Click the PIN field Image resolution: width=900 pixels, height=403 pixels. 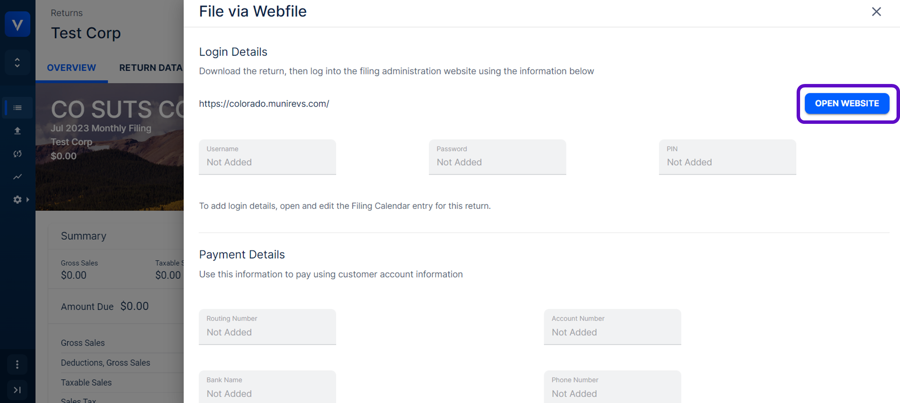(727, 157)
